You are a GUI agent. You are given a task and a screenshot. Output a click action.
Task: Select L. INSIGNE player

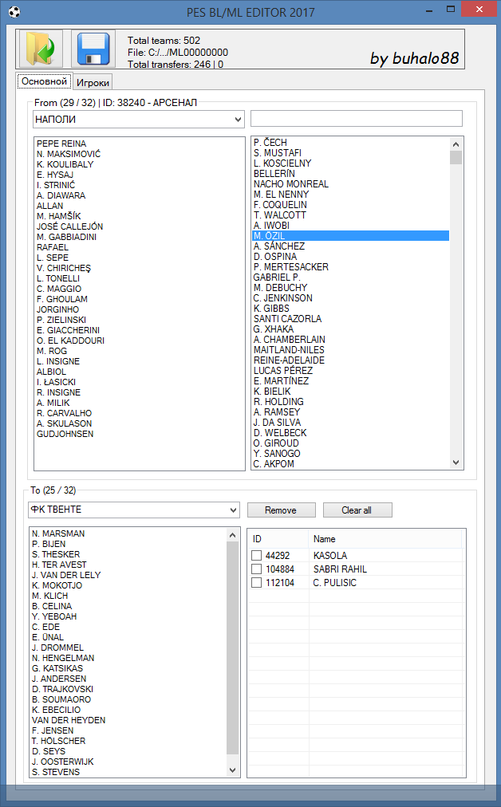coord(58,361)
